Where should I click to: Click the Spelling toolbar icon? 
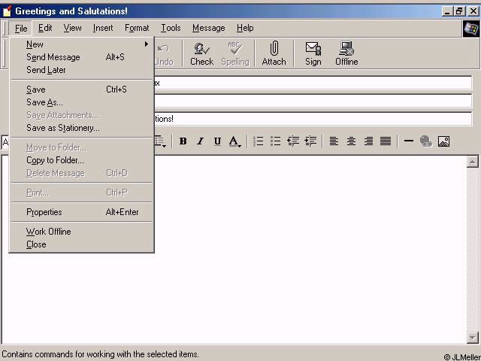(x=235, y=53)
